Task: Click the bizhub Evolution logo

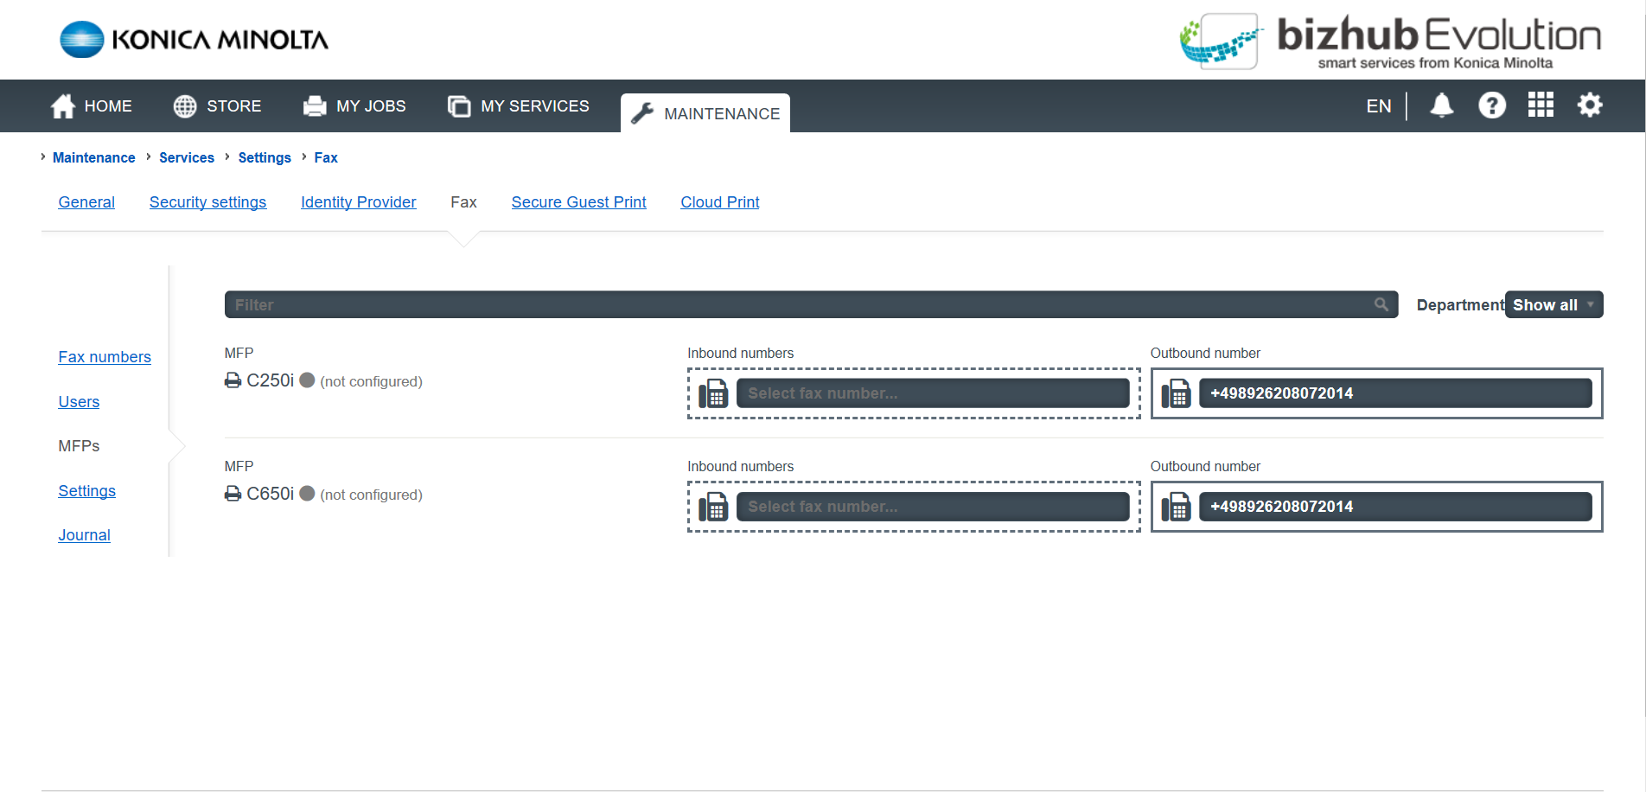Action: pyautogui.click(x=1390, y=41)
